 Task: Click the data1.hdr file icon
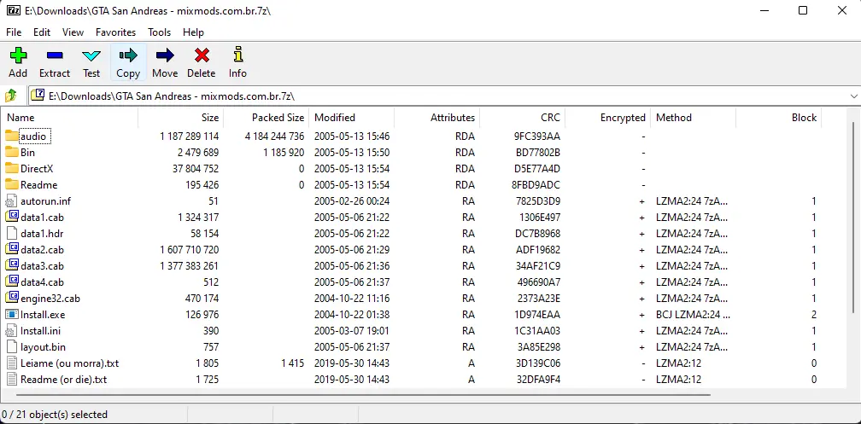pos(12,233)
